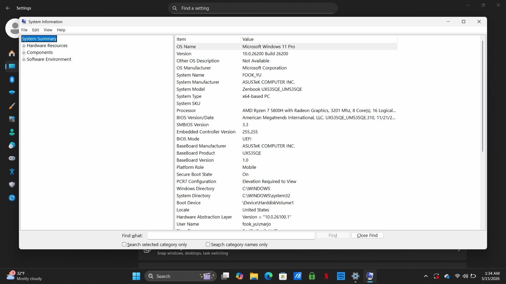Click the taskbar Search box

tap(181, 276)
